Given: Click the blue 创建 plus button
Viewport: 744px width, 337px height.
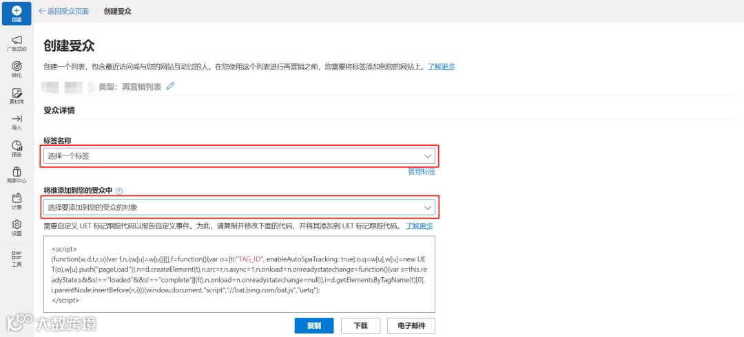Looking at the screenshot, I should pyautogui.click(x=17, y=13).
